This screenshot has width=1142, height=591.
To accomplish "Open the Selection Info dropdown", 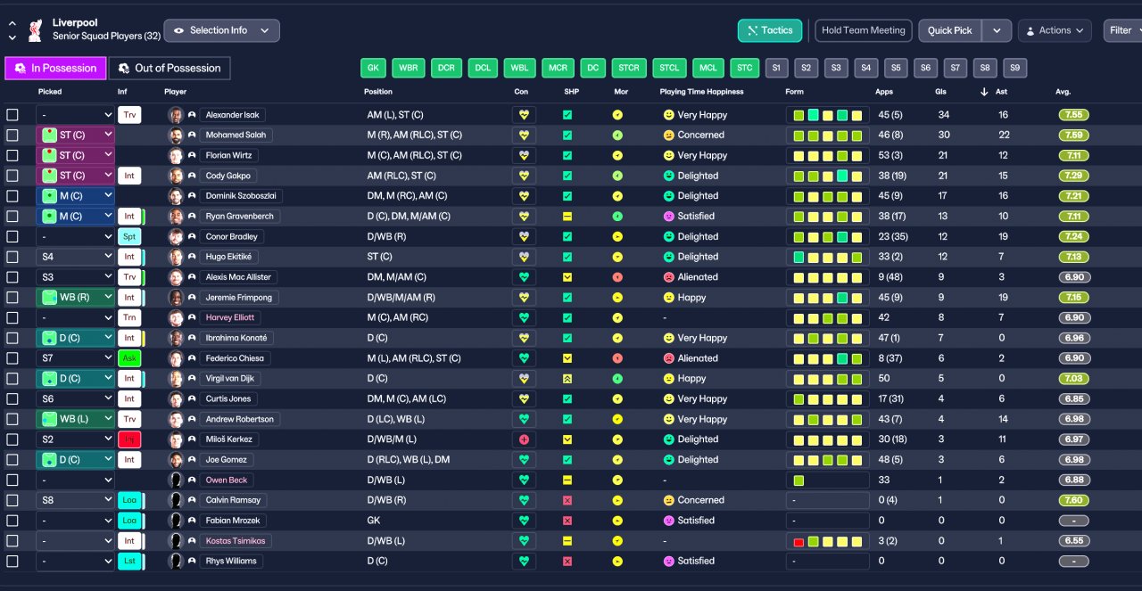I will [221, 30].
